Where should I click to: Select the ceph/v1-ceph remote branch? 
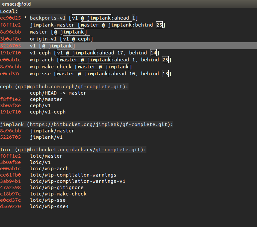tap(48, 112)
